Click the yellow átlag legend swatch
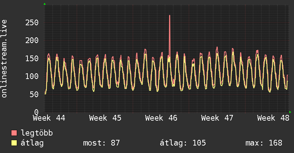The height and width of the screenshot is (153, 294). (14, 143)
